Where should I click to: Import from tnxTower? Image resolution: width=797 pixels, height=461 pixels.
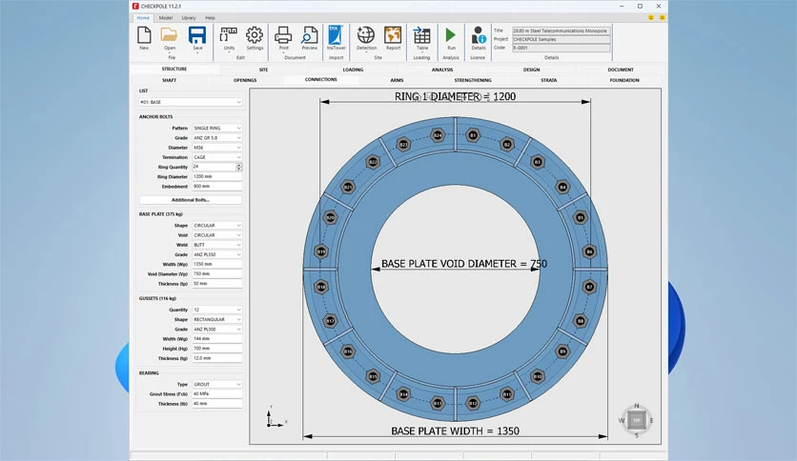coord(336,38)
